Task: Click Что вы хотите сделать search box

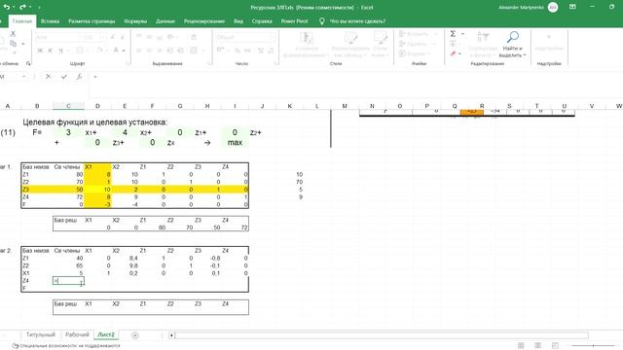Action: 357,21
